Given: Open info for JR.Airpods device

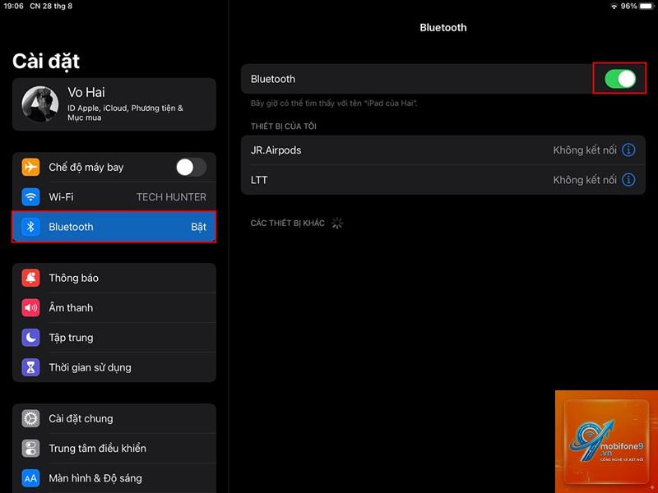Looking at the screenshot, I should tap(628, 150).
